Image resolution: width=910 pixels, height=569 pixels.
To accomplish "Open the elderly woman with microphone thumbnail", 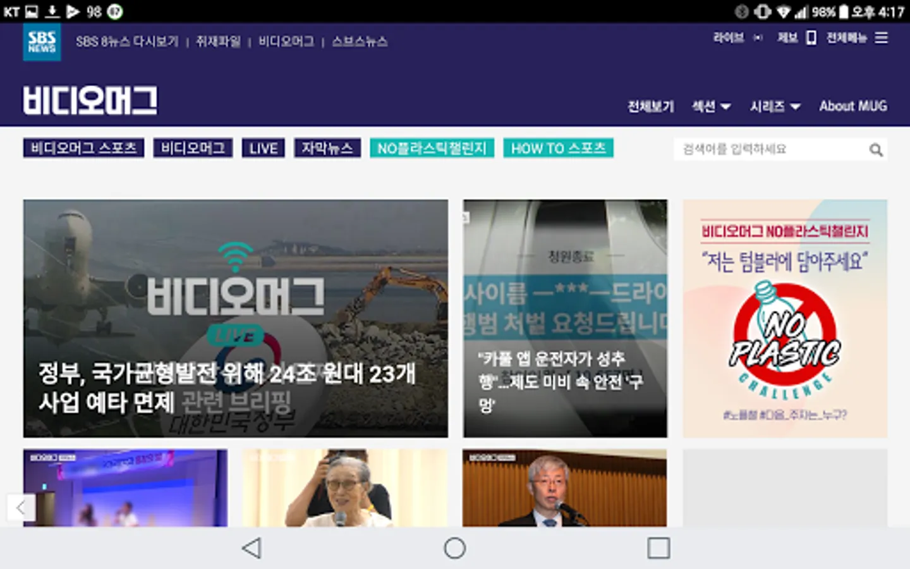I will tap(344, 488).
